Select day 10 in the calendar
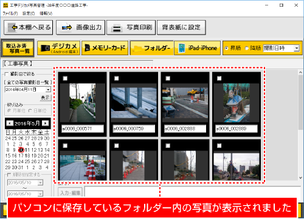The image size is (304, 219). click(x=21, y=150)
